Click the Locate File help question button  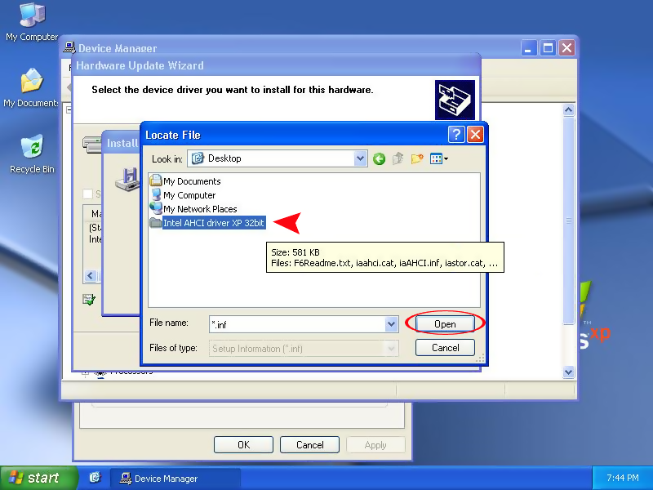(456, 135)
